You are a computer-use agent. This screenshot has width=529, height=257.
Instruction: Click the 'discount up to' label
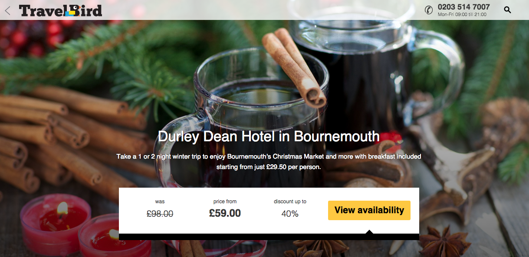point(290,202)
